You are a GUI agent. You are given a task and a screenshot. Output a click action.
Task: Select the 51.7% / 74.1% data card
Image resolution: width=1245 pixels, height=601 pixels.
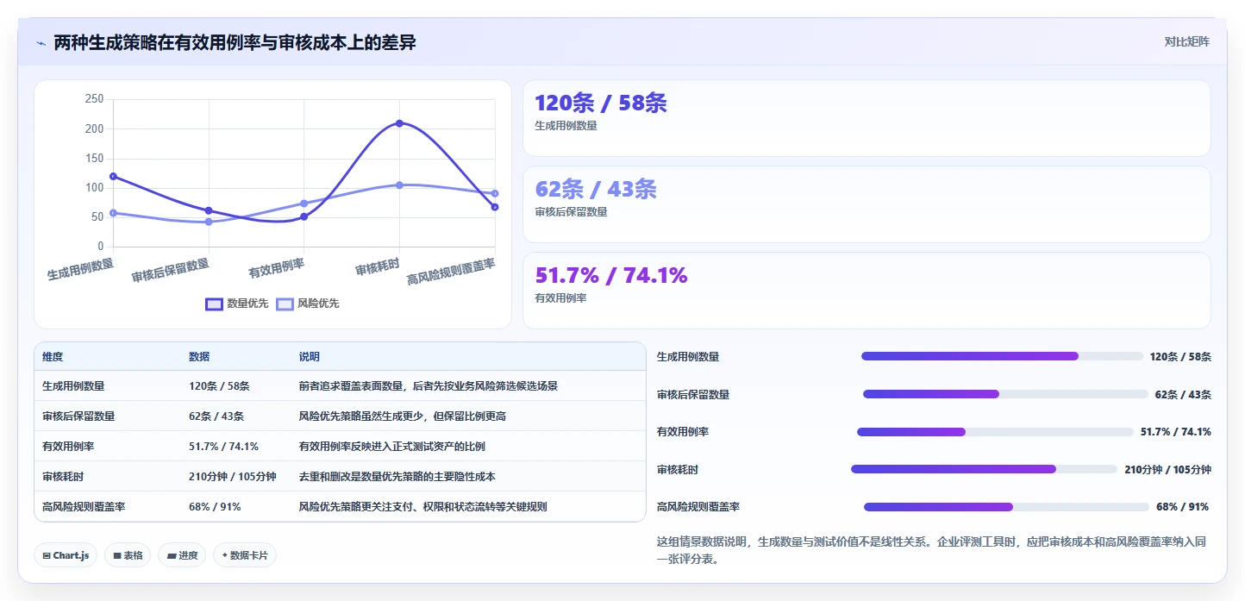point(866,291)
